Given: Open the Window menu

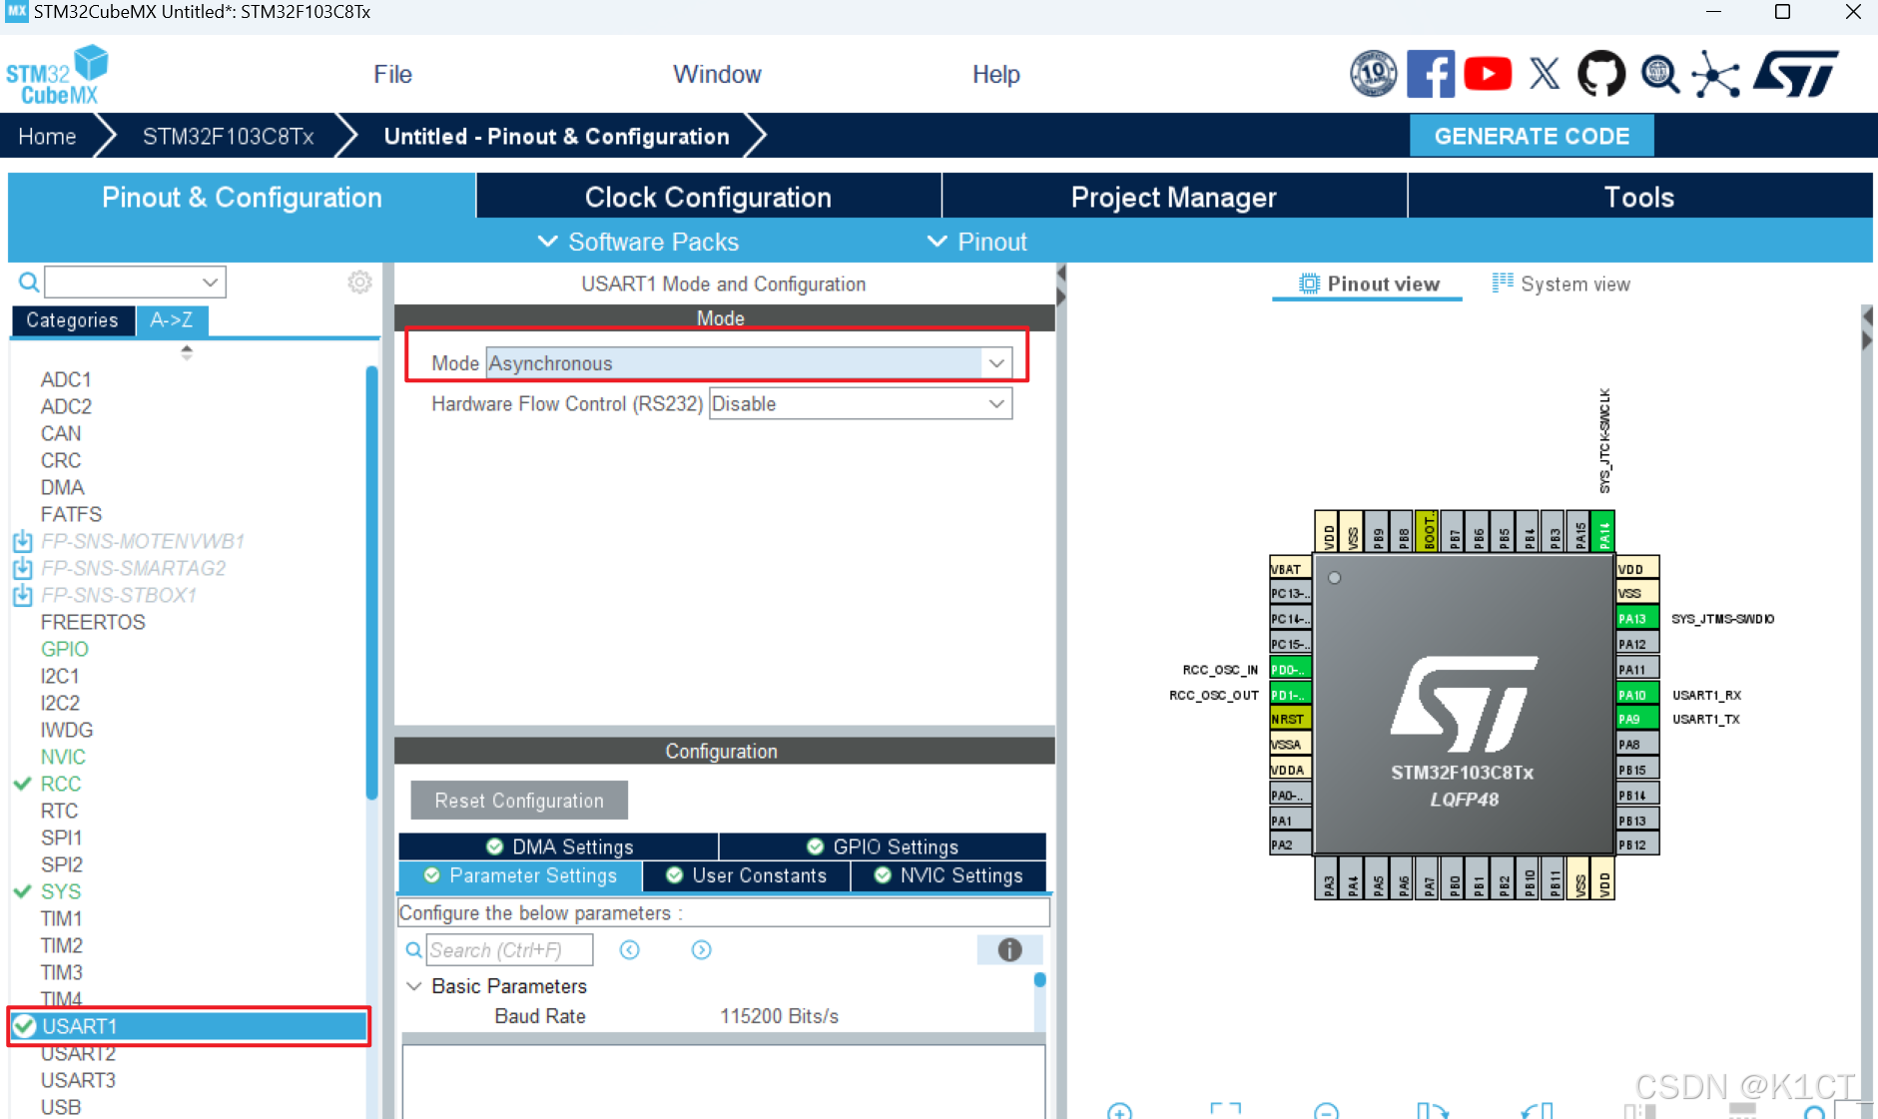Looking at the screenshot, I should tap(717, 73).
